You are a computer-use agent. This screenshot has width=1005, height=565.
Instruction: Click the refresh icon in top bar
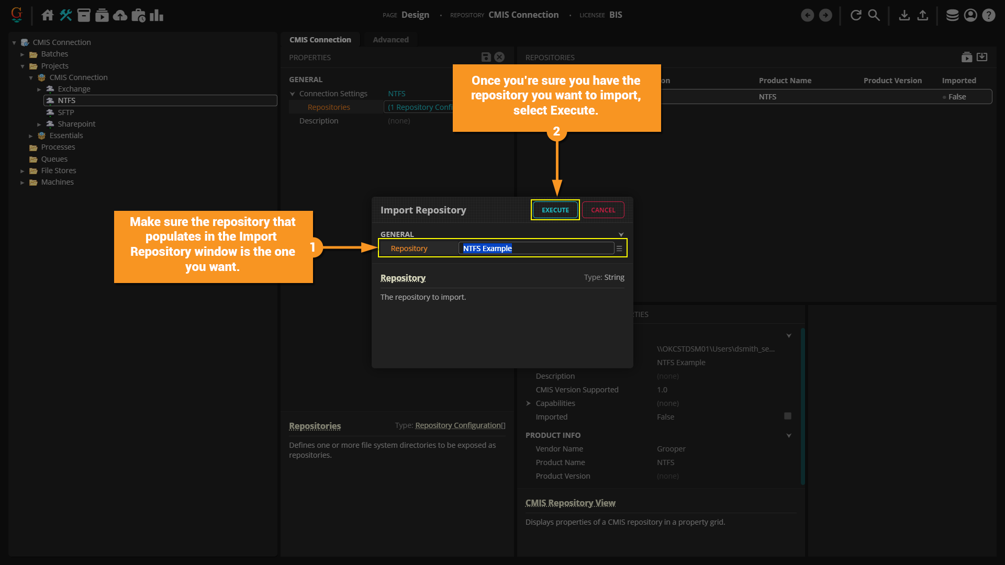coord(856,15)
